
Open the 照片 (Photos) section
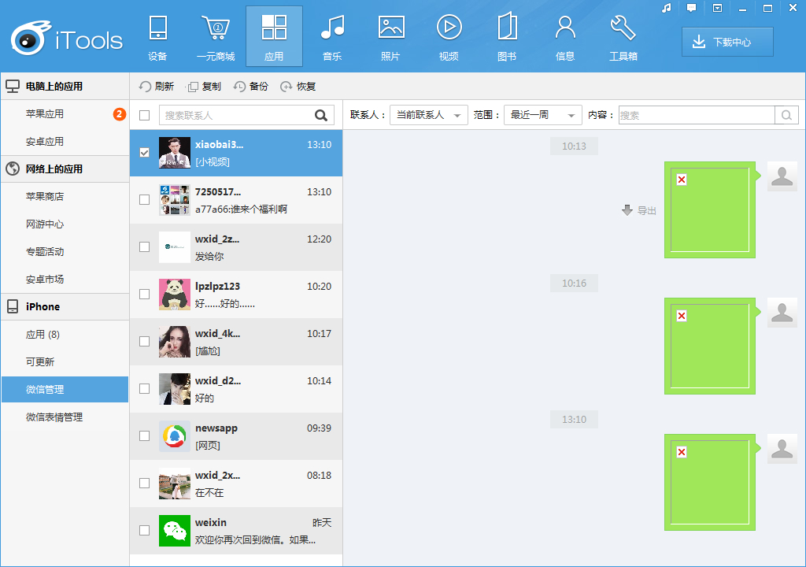[x=390, y=37]
